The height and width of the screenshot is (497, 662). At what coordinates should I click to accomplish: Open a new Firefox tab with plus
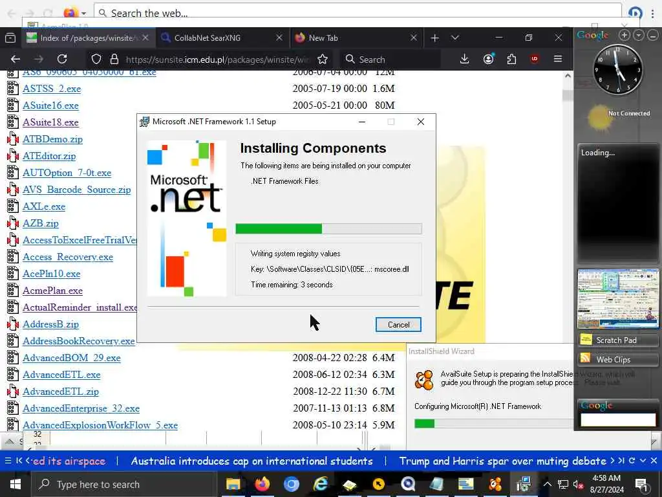pos(434,38)
